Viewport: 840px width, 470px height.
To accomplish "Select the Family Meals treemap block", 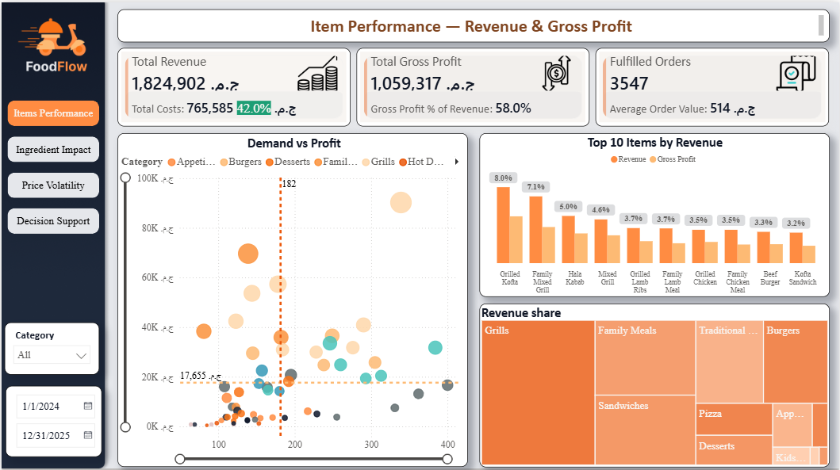I will click(645, 357).
